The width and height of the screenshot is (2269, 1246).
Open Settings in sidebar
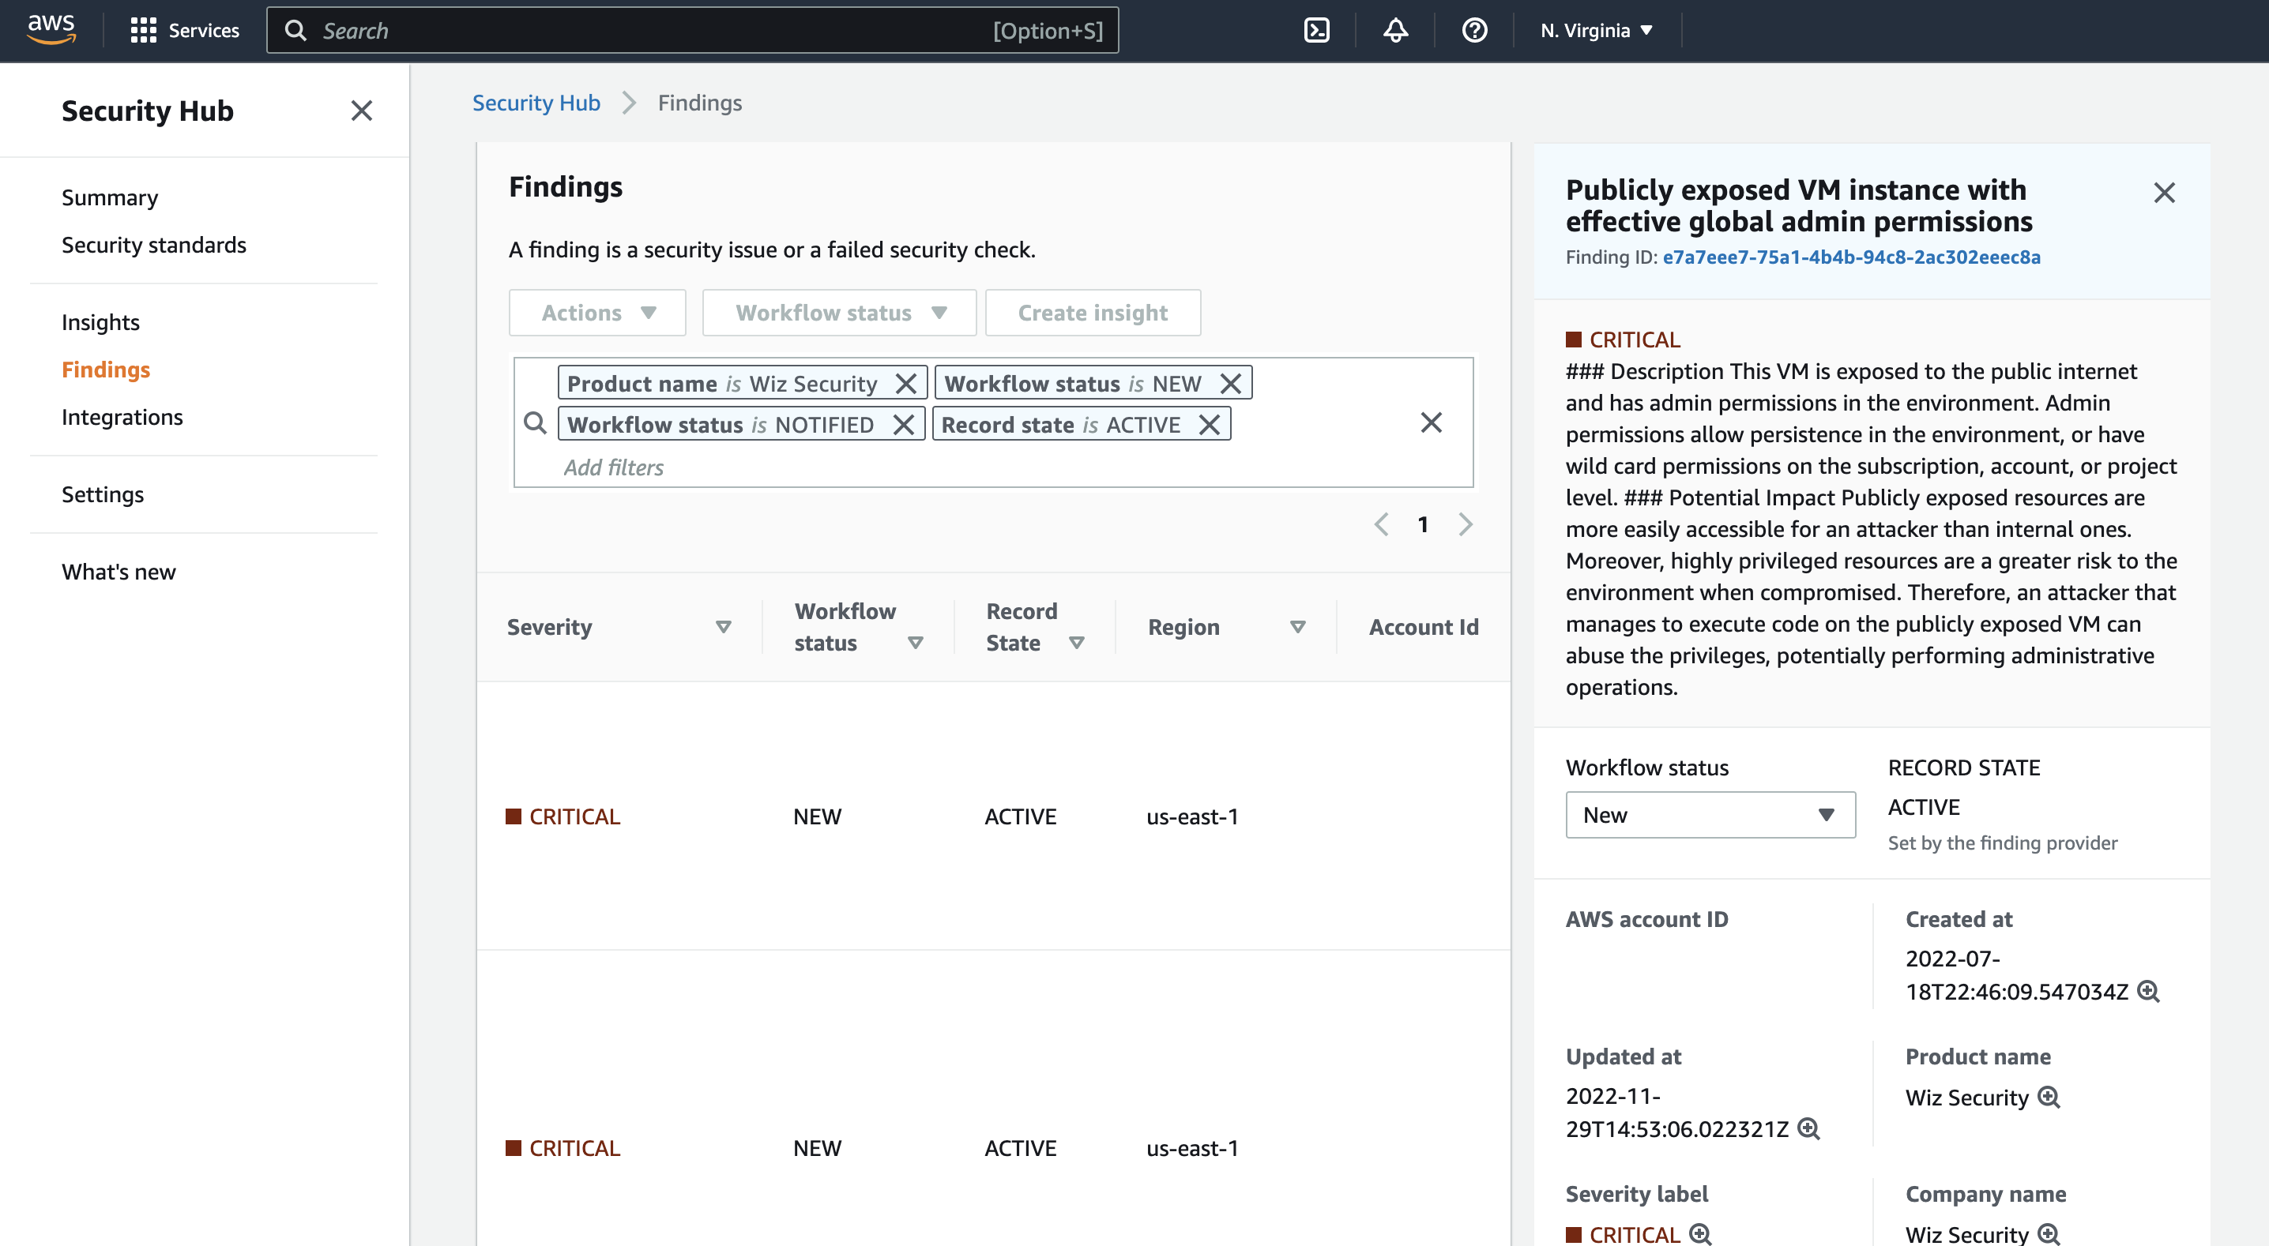(103, 495)
